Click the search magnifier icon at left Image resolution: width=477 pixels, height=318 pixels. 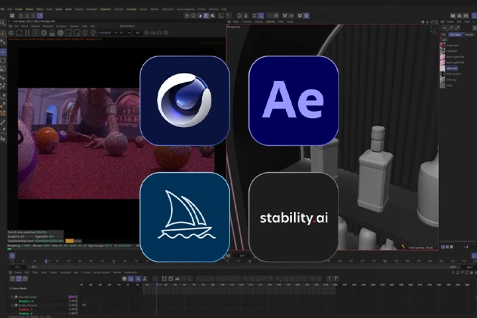point(3,23)
